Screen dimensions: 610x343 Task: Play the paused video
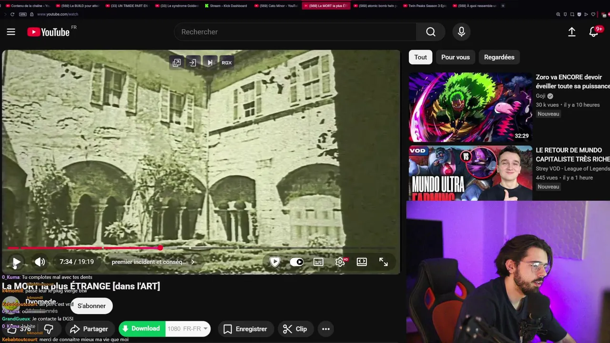tap(16, 262)
